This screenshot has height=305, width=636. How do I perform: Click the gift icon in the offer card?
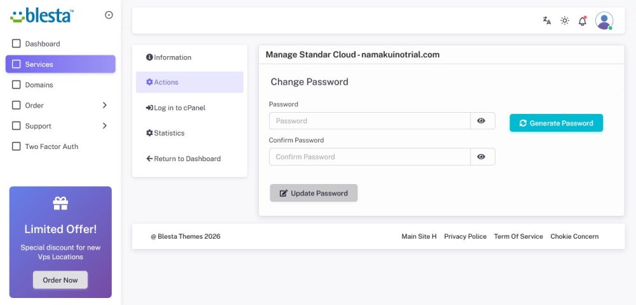pos(60,203)
